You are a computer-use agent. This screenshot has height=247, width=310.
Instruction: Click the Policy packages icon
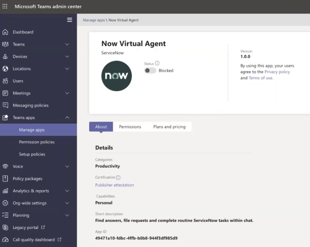5,178
